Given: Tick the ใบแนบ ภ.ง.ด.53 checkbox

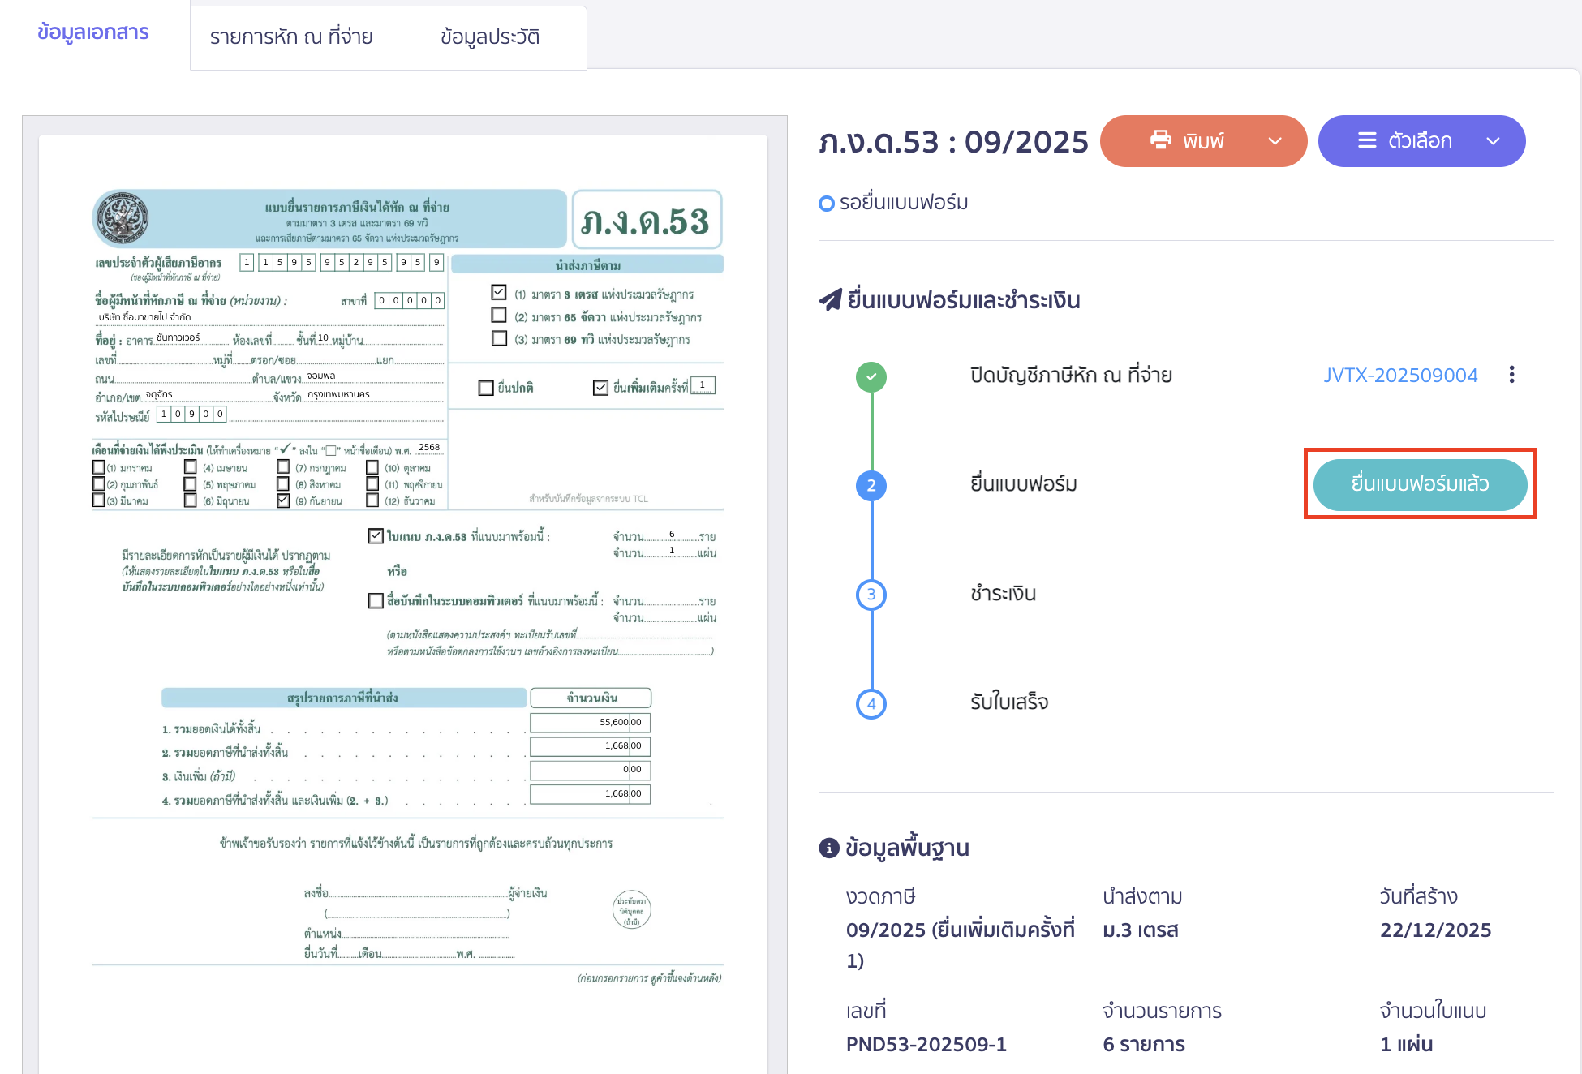Looking at the screenshot, I should pos(375,535).
